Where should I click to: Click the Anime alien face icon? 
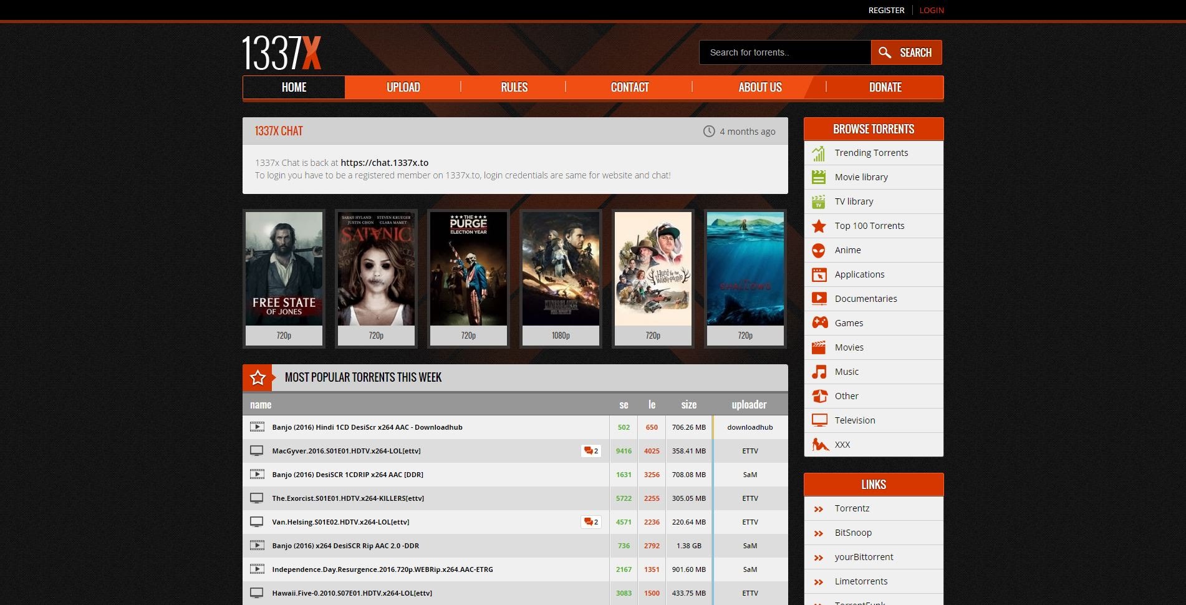click(x=819, y=250)
